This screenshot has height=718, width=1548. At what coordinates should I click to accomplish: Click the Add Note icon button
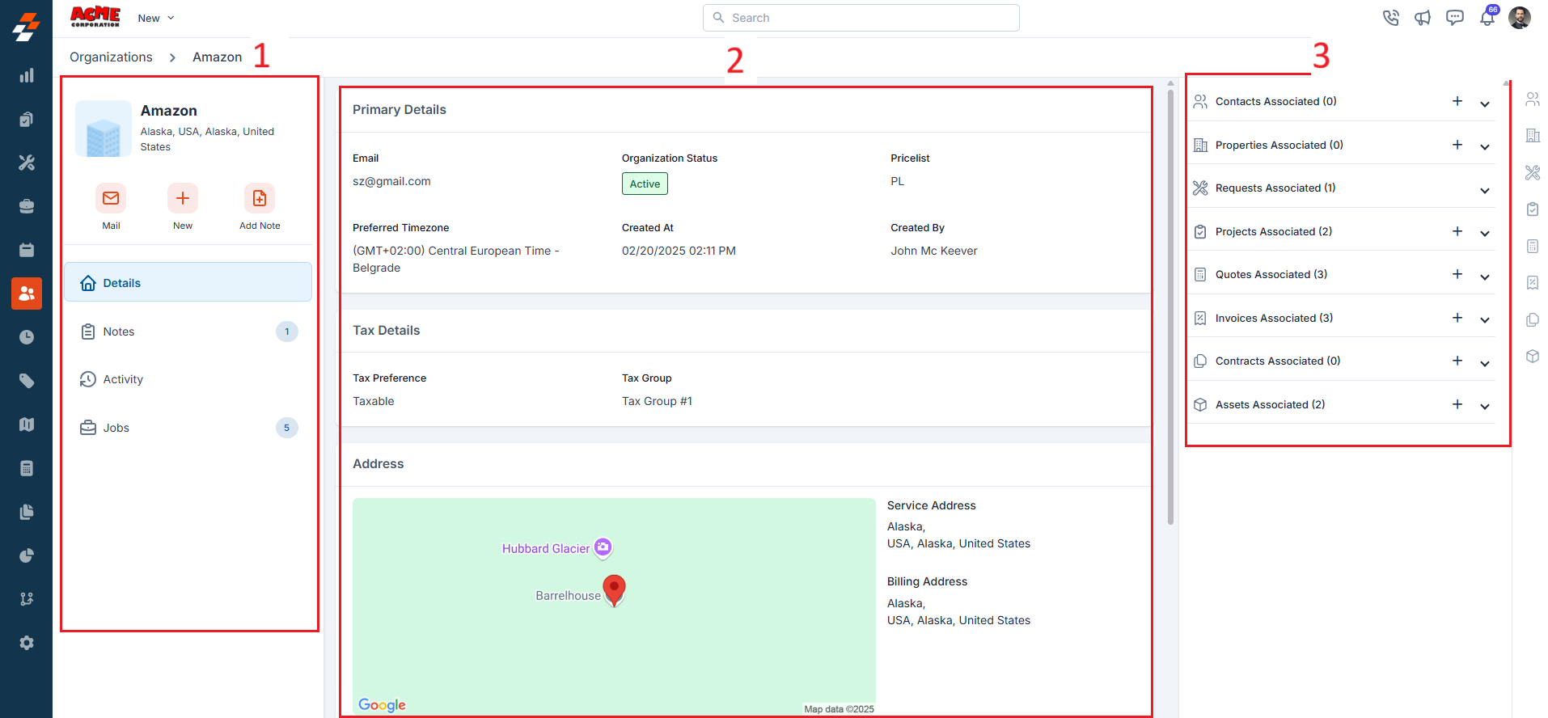tap(260, 198)
